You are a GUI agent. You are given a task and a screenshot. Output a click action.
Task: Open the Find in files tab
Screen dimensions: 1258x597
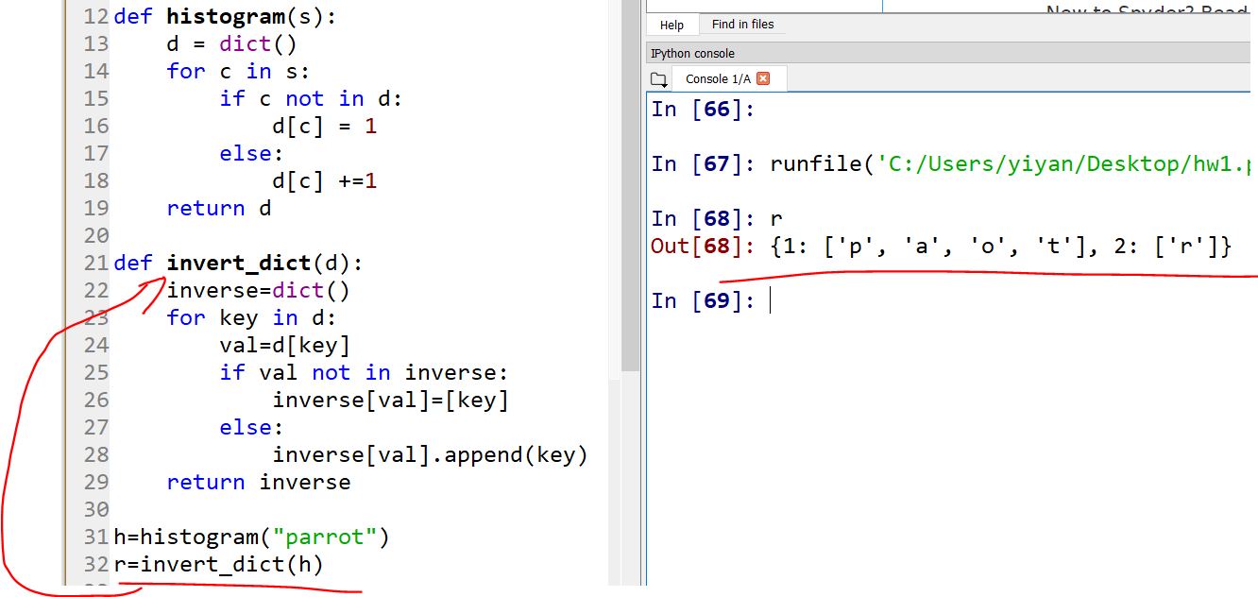click(742, 26)
